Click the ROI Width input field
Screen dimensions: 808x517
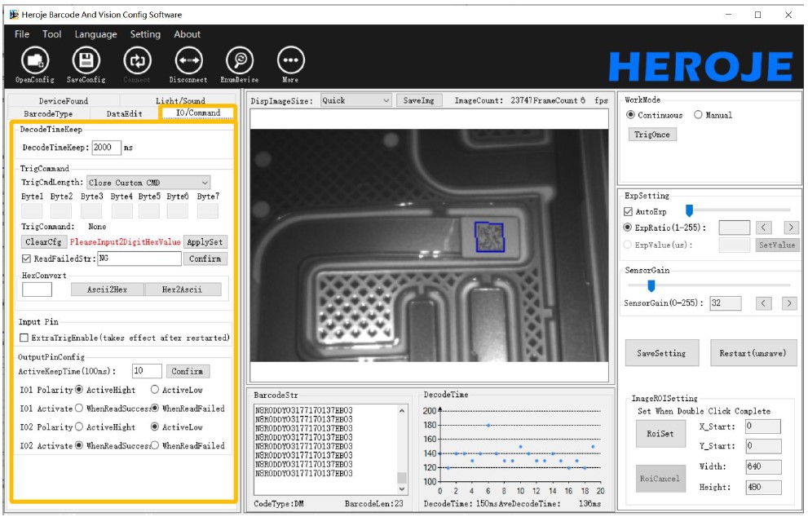[x=763, y=467]
